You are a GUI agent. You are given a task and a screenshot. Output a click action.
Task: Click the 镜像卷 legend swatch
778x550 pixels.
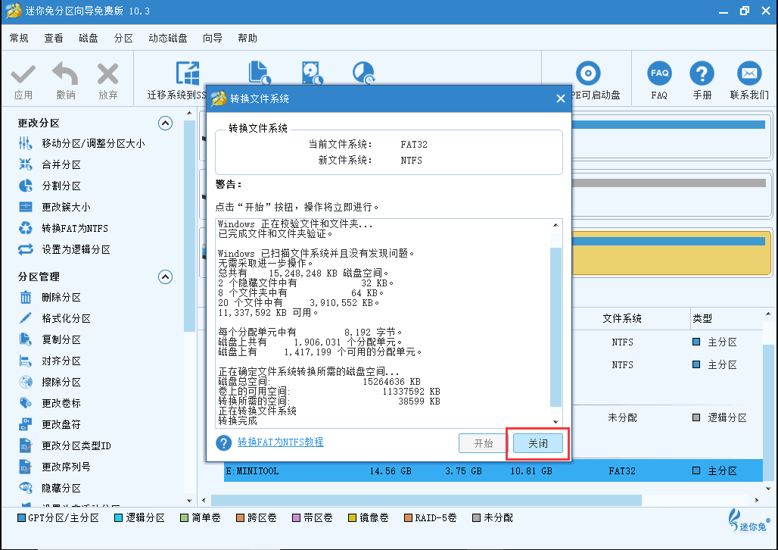[352, 517]
